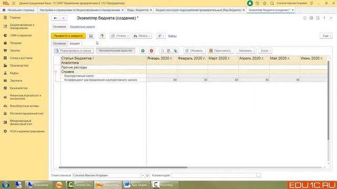Open the Продажи section
The image size is (337, 189).
click(x=16, y=43)
